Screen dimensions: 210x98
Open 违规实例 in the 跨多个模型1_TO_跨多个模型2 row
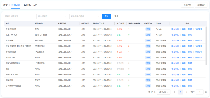(199, 46)
